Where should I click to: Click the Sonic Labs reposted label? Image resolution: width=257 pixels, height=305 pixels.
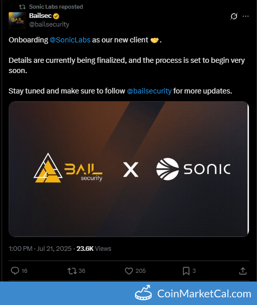(56, 7)
